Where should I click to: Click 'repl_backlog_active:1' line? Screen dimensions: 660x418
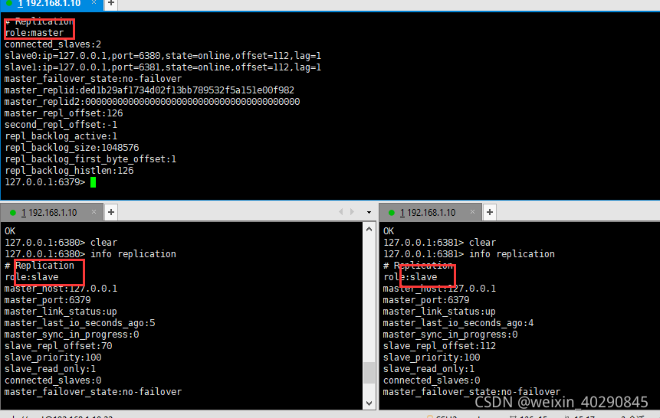coord(61,136)
